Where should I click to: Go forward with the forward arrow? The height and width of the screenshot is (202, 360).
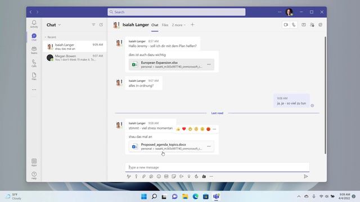tap(38, 12)
